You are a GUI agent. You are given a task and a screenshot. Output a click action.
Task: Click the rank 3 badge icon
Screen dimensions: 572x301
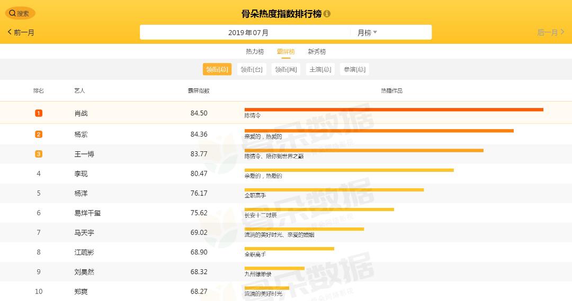click(x=39, y=154)
